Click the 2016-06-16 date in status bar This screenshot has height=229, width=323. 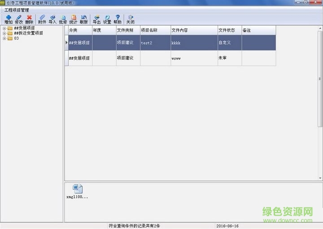(x=227, y=226)
